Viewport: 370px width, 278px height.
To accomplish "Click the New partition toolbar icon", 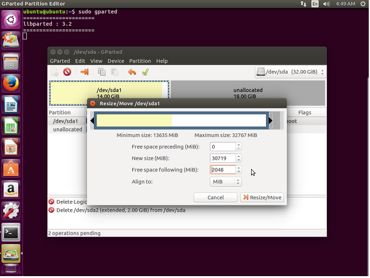I will click(x=55, y=72).
